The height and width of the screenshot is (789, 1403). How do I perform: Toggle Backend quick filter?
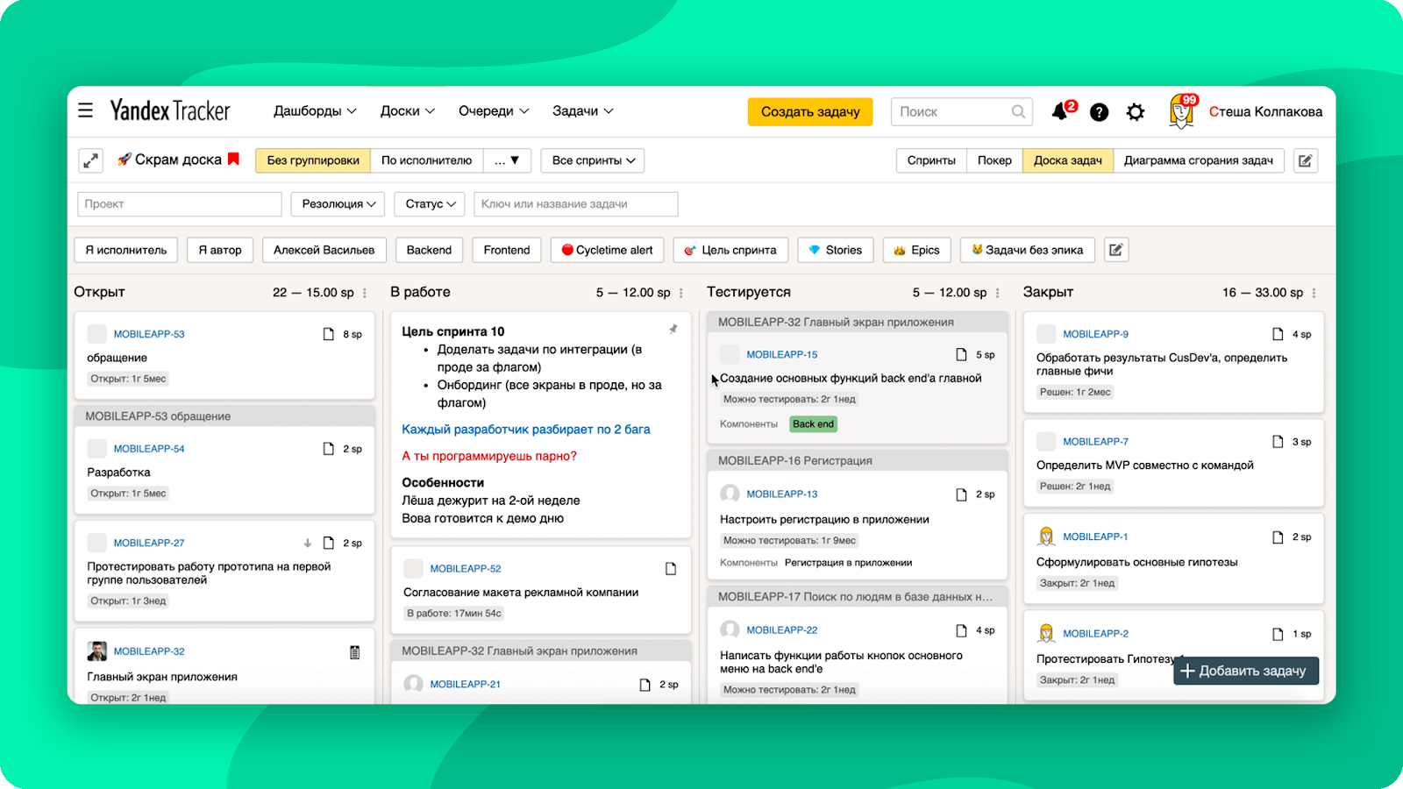[429, 250]
